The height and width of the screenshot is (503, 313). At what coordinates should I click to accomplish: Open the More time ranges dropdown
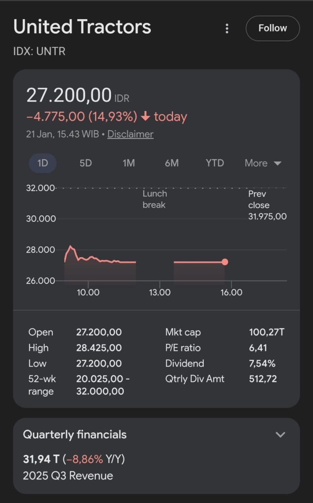coord(263,163)
